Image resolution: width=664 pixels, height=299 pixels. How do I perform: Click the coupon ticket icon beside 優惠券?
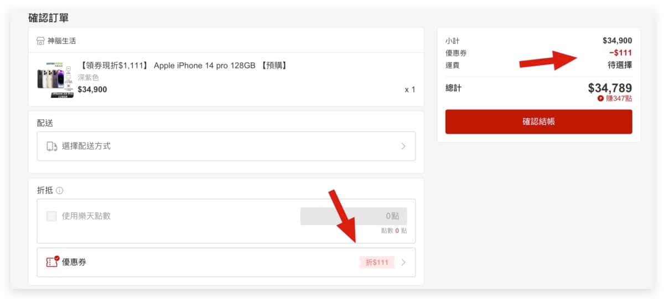53,261
